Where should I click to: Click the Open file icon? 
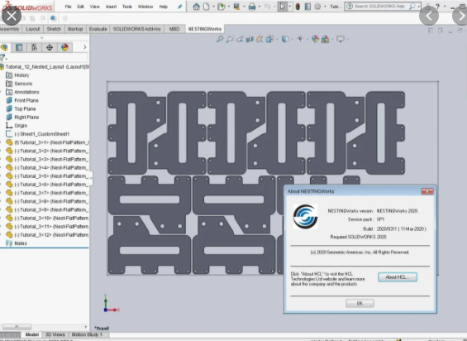click(221, 7)
